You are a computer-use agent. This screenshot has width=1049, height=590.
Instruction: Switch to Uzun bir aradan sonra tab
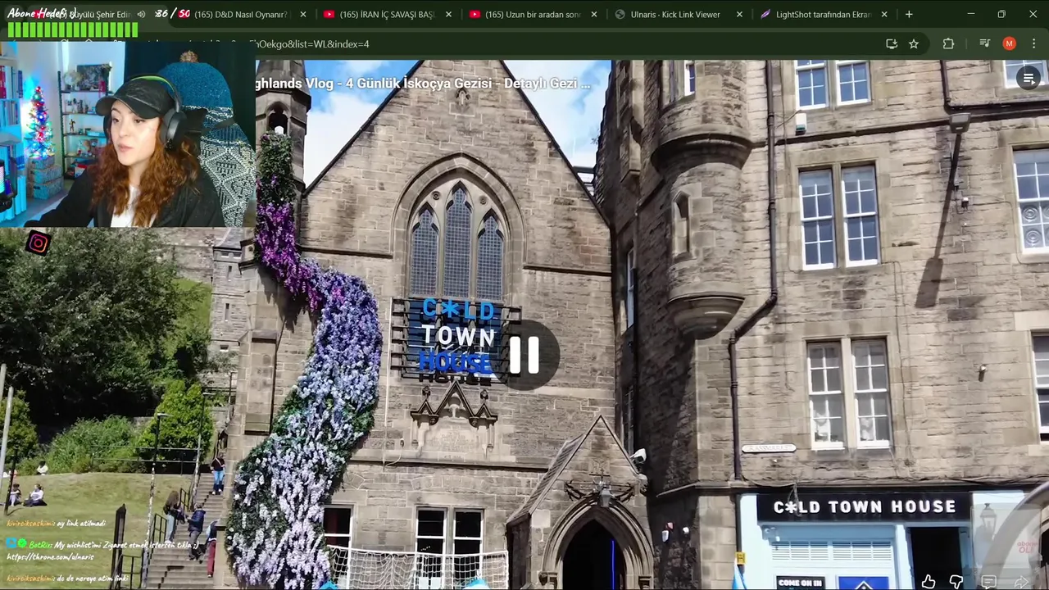click(x=533, y=14)
